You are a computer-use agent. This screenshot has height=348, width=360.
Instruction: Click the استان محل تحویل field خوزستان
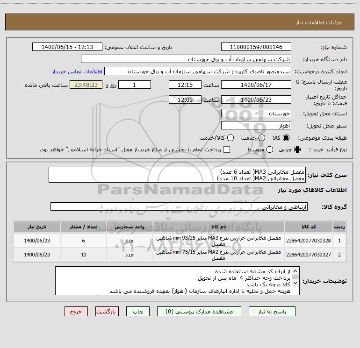(256, 113)
